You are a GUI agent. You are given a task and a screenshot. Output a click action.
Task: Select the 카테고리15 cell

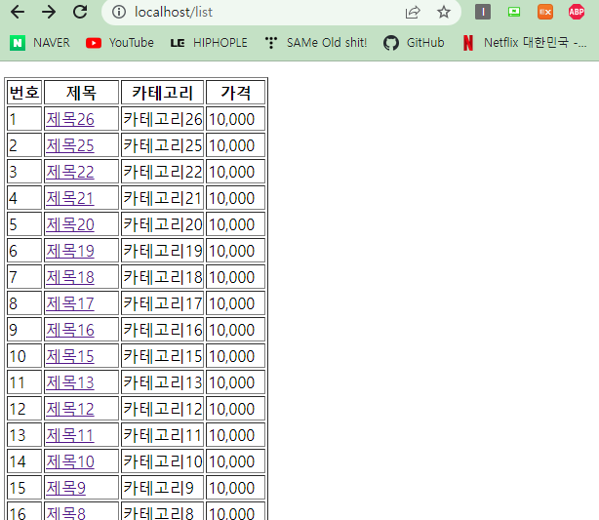pyautogui.click(x=162, y=356)
